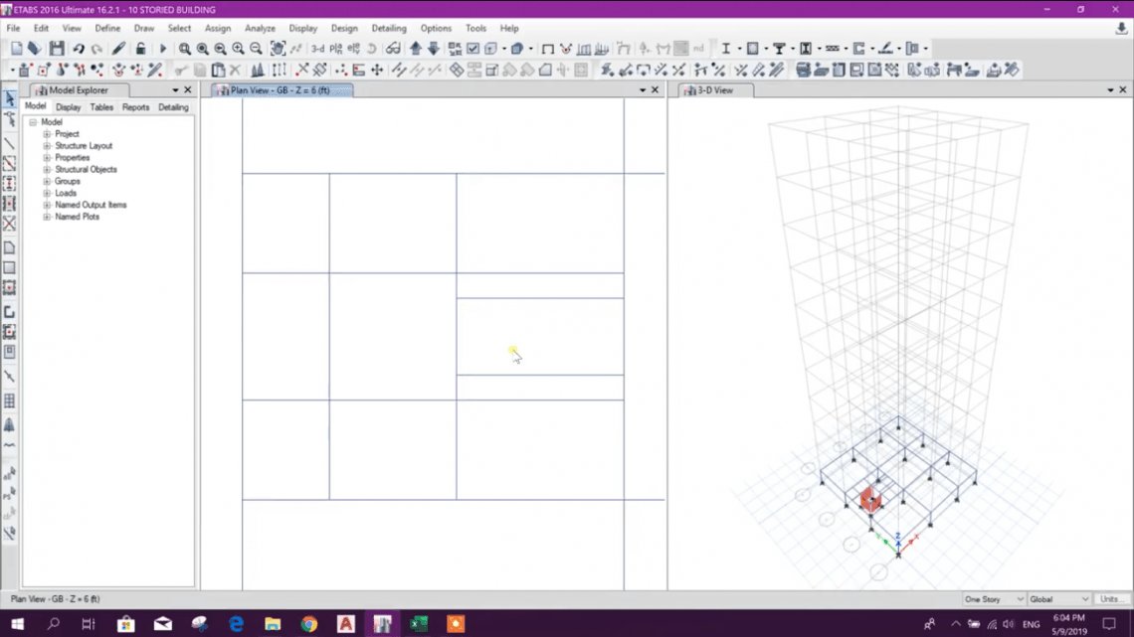
Task: Expand the Loads tree node
Action: point(47,193)
